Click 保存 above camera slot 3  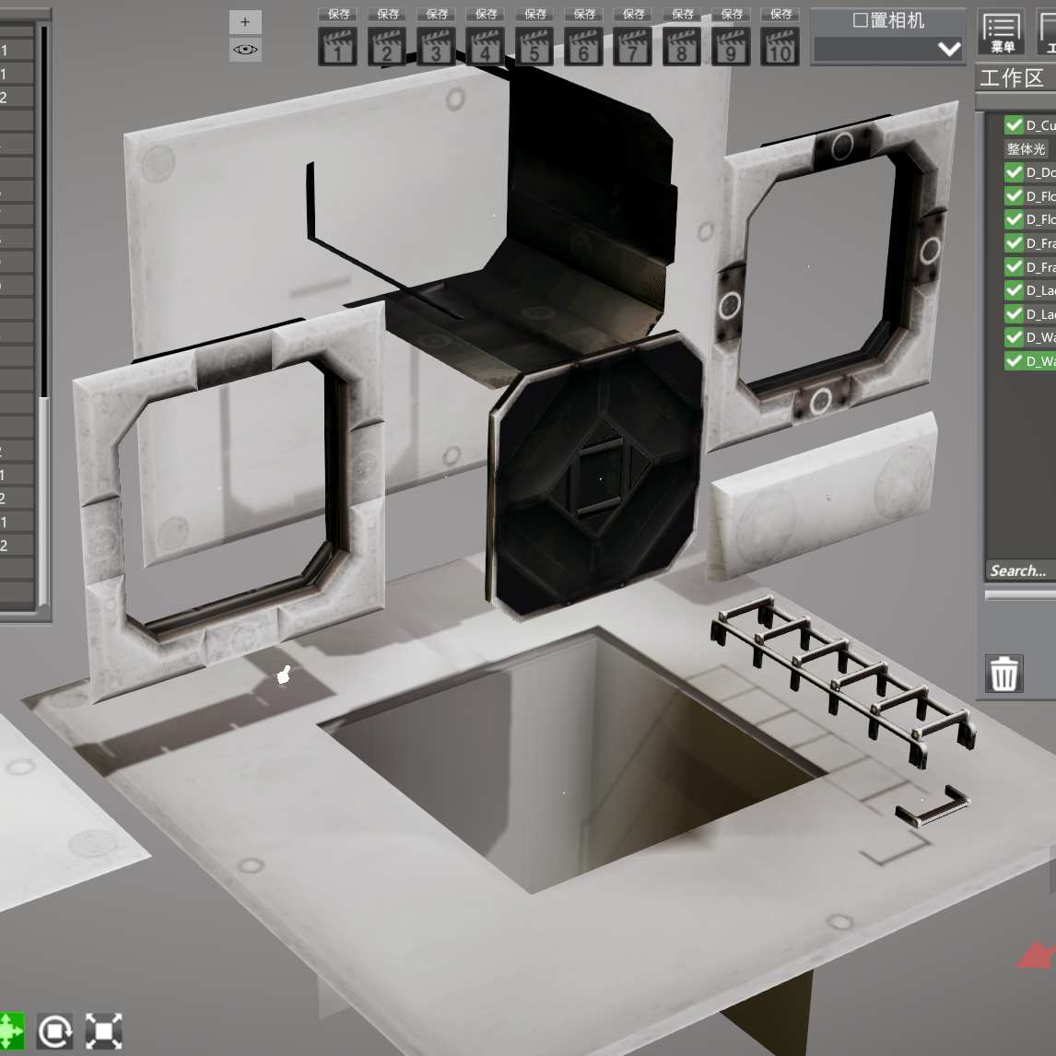coord(437,14)
